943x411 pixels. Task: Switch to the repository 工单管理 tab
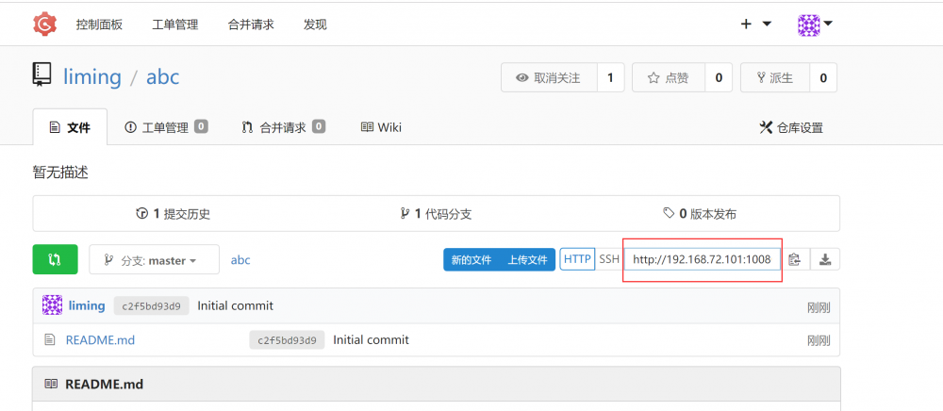pos(166,127)
